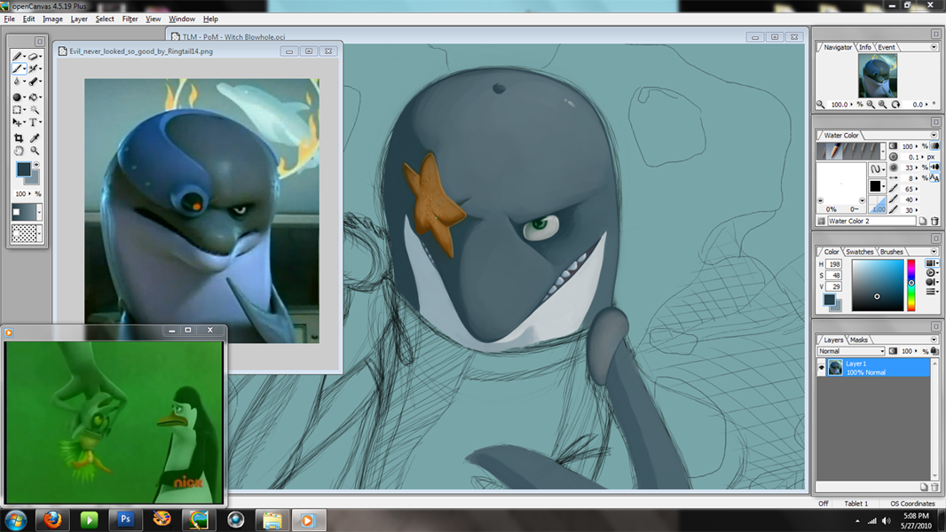Image resolution: width=946 pixels, height=532 pixels.
Task: Open the Color panel options menu
Action: click(934, 251)
